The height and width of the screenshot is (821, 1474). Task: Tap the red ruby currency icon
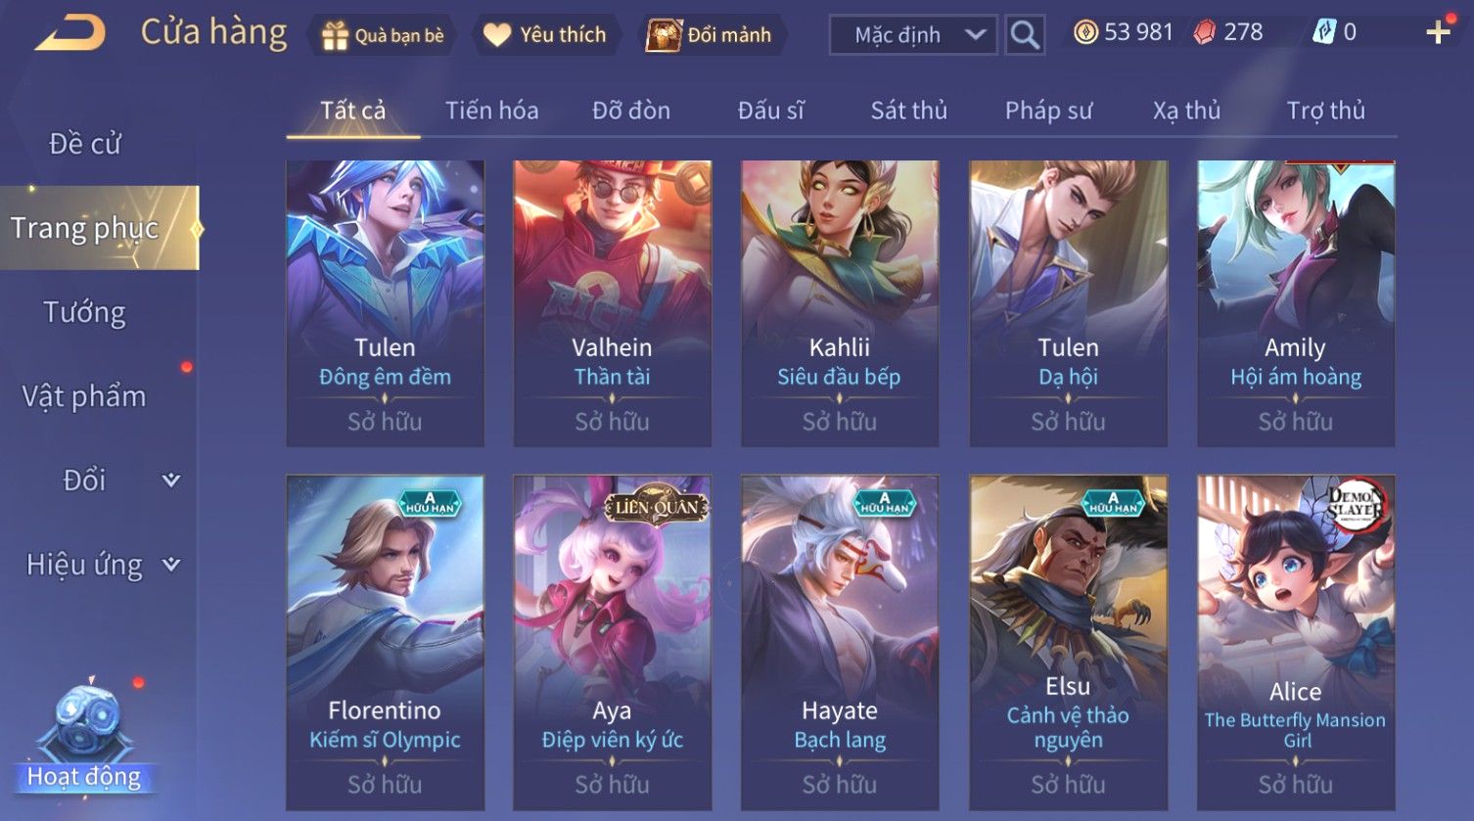[x=1205, y=32]
